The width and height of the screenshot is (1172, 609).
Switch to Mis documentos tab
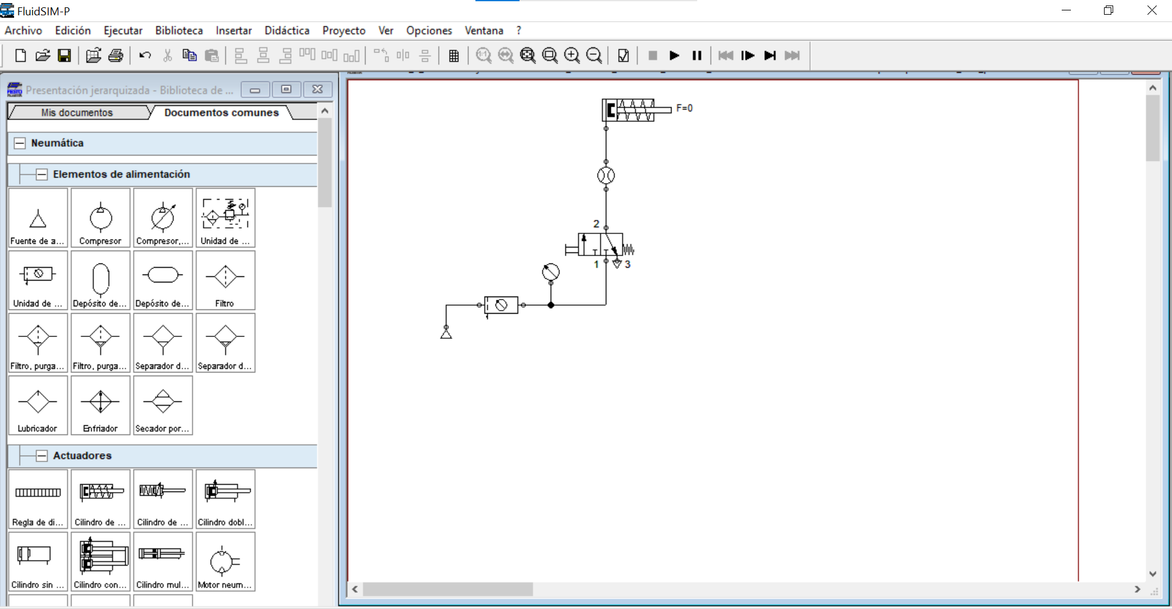coord(77,113)
